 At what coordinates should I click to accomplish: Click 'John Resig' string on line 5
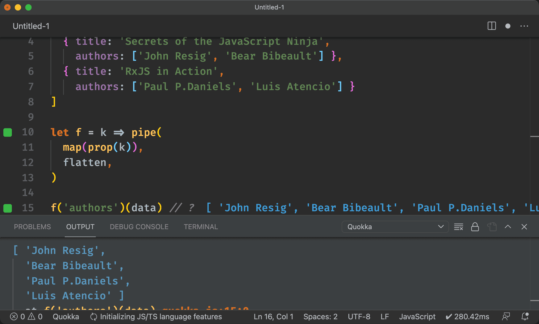click(175, 56)
